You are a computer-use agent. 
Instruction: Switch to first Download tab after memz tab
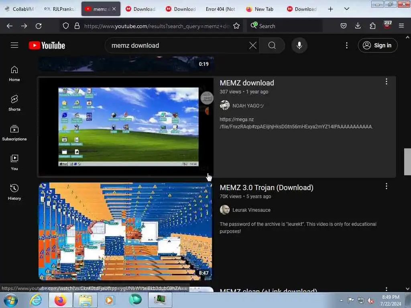141,9
